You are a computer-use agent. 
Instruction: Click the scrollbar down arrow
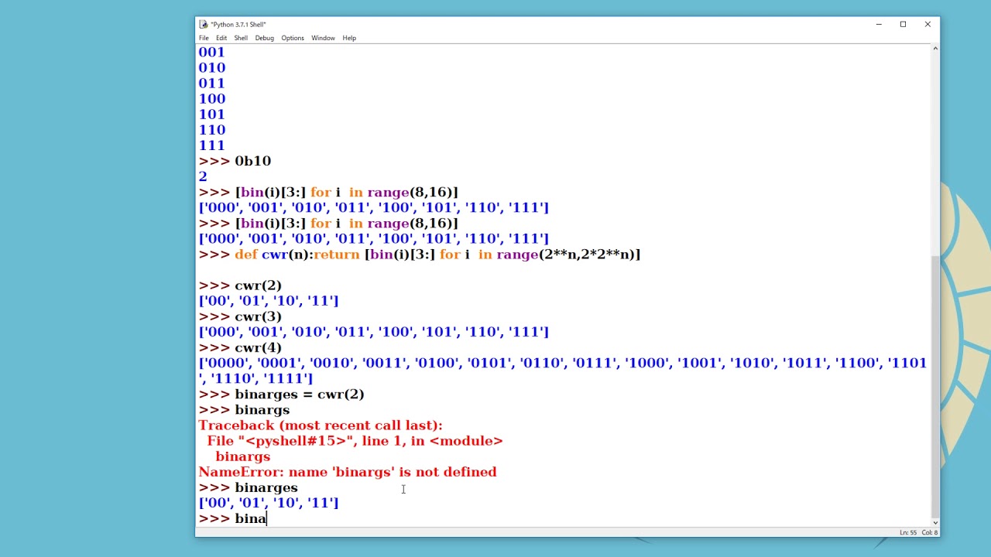click(934, 522)
